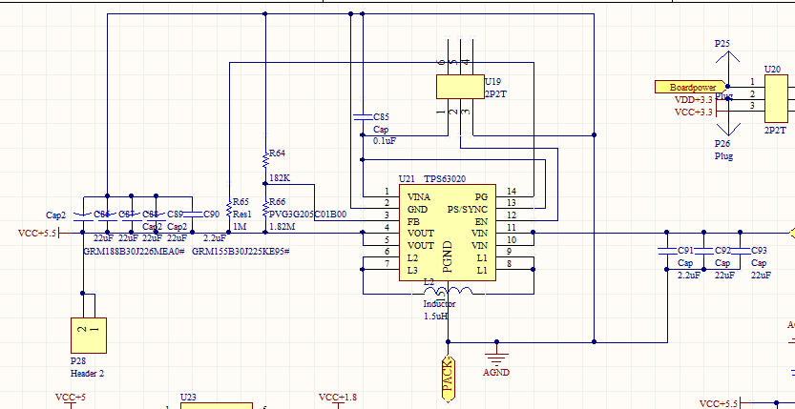Click the L2 inductor symbol

click(x=449, y=291)
